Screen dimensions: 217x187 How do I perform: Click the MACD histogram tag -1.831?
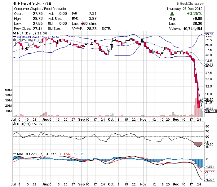(210, 167)
